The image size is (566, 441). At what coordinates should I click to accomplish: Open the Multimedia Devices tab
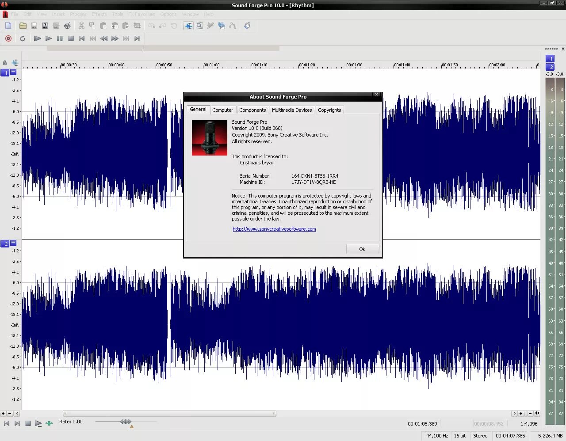coord(292,110)
